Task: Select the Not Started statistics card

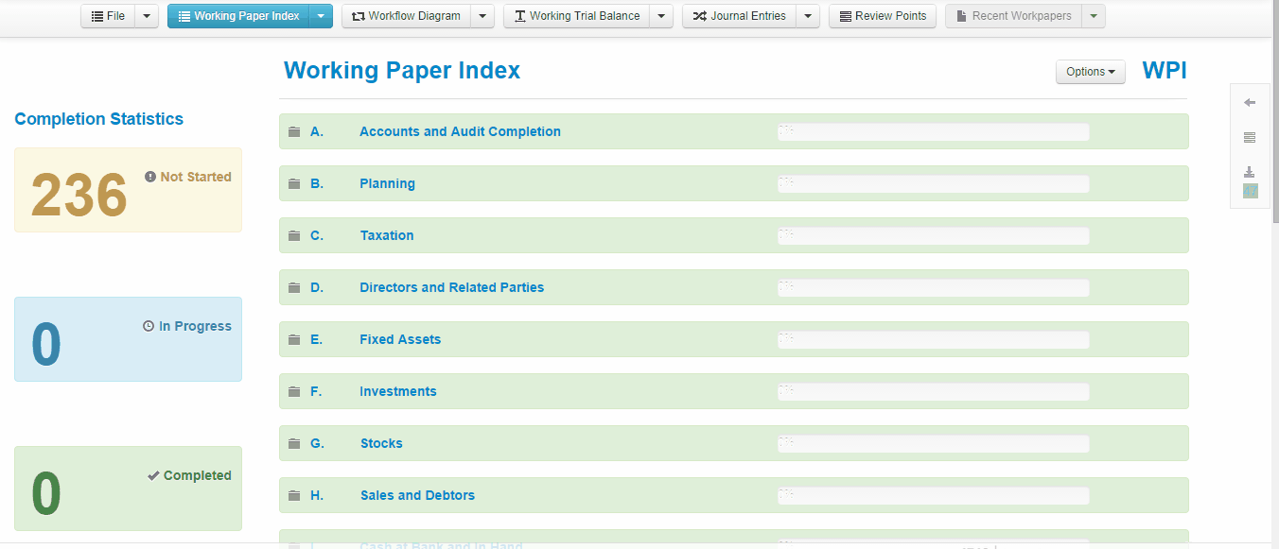Action: 128,190
